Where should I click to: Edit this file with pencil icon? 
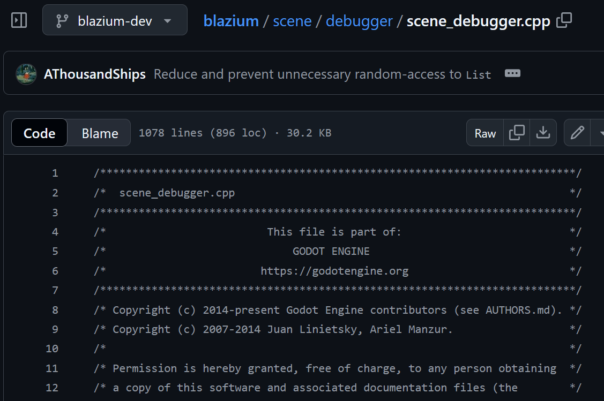(577, 133)
